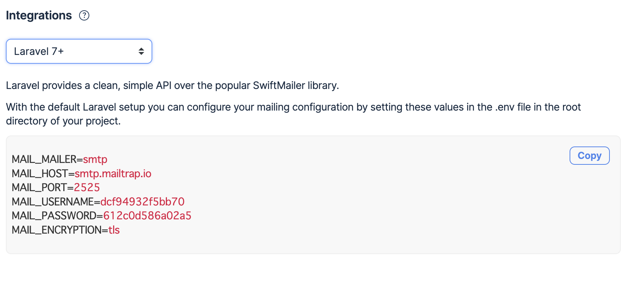
Task: Click the password value 612c0d586a02a5
Action: click(147, 216)
